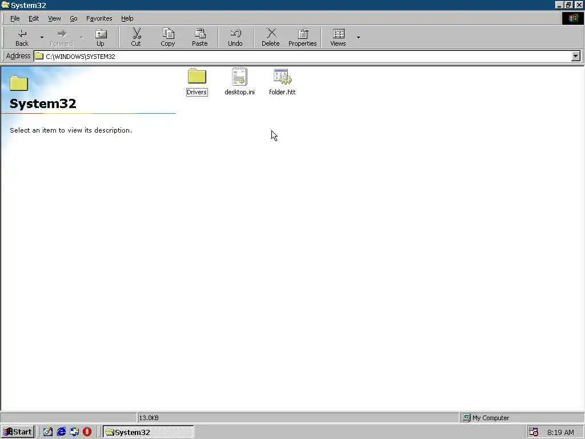The width and height of the screenshot is (585, 439).
Task: Click the Views toolbar button
Action: pos(338,37)
